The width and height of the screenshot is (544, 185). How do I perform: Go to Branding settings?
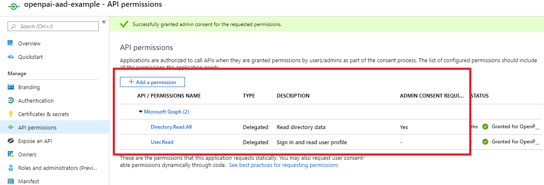(29, 87)
